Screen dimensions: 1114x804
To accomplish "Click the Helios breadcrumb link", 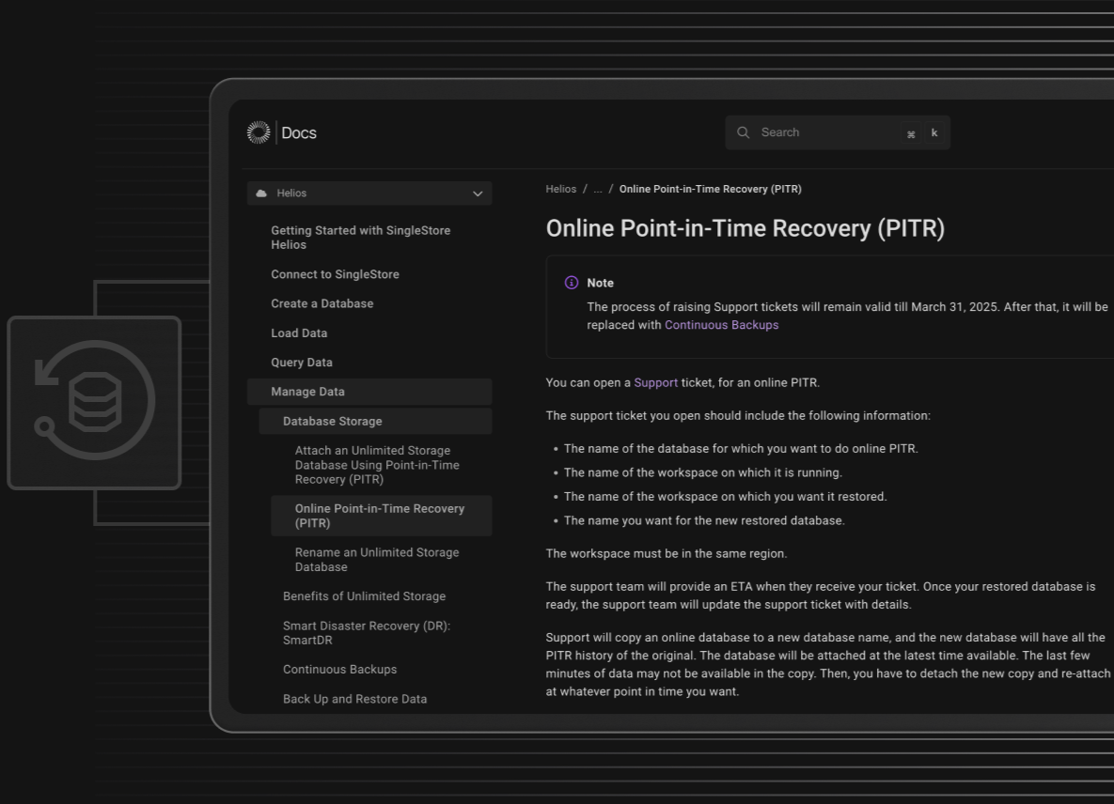I will [x=560, y=190].
